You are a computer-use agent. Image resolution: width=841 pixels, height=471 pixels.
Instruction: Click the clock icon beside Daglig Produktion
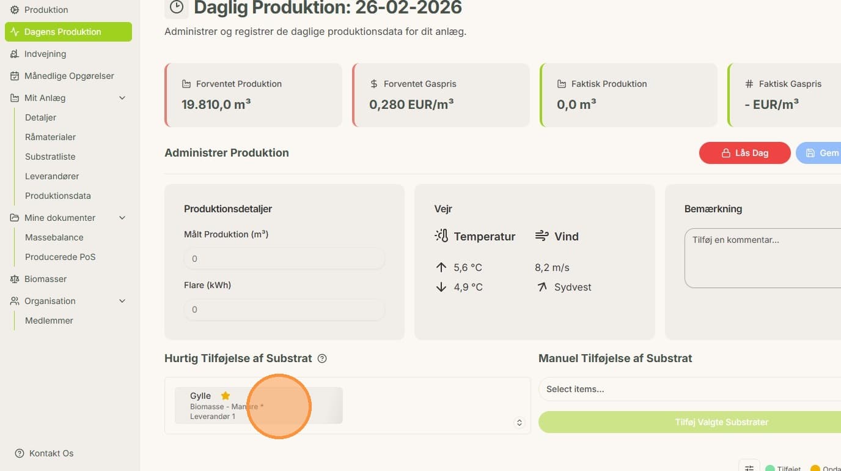tap(177, 7)
